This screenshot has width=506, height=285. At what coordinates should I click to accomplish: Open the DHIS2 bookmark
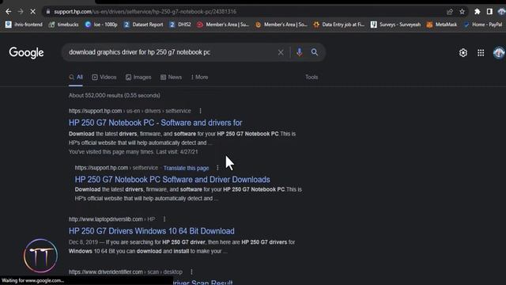point(180,25)
